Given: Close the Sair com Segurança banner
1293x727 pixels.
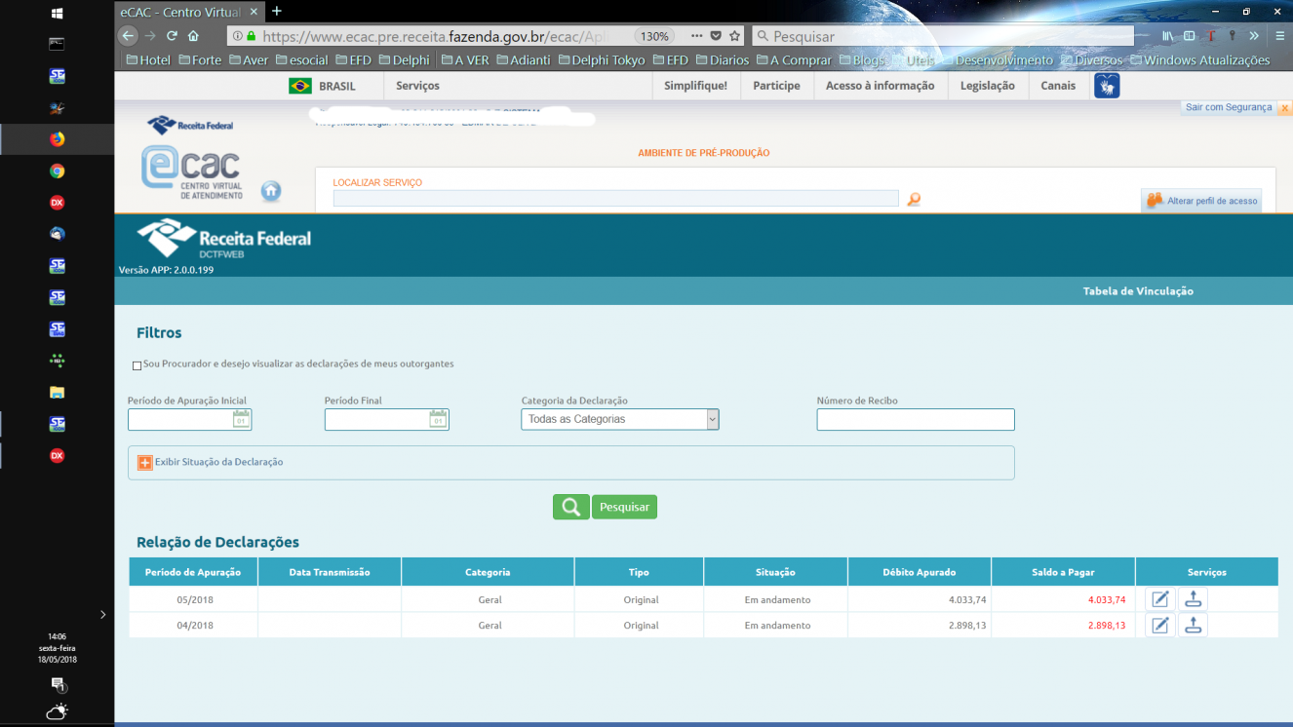Looking at the screenshot, I should [x=1284, y=108].
